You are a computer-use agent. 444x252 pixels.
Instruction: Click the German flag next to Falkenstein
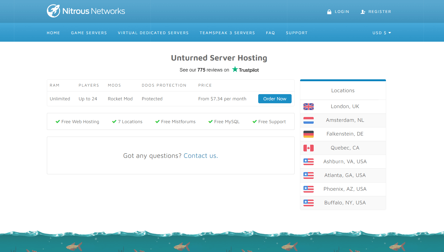pos(309,134)
